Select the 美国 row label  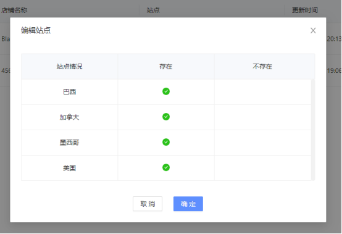[69, 168]
